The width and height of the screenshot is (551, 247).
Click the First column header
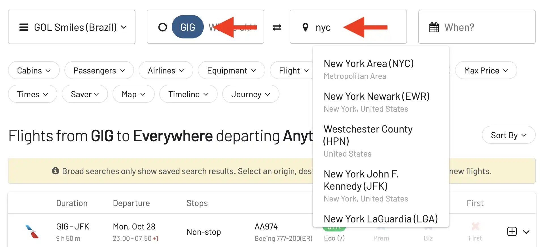[475, 203]
